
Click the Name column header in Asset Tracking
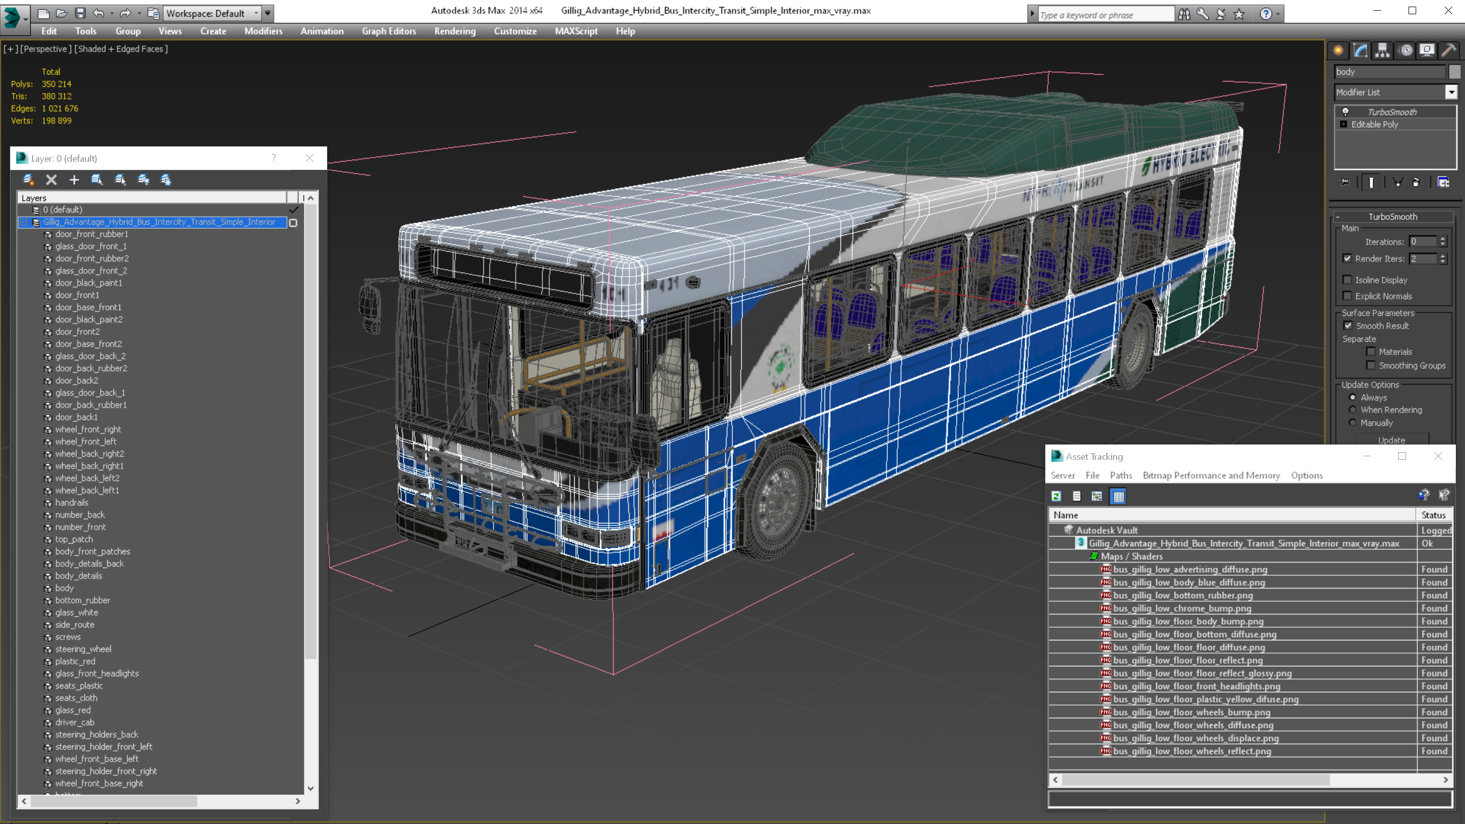click(x=1232, y=515)
